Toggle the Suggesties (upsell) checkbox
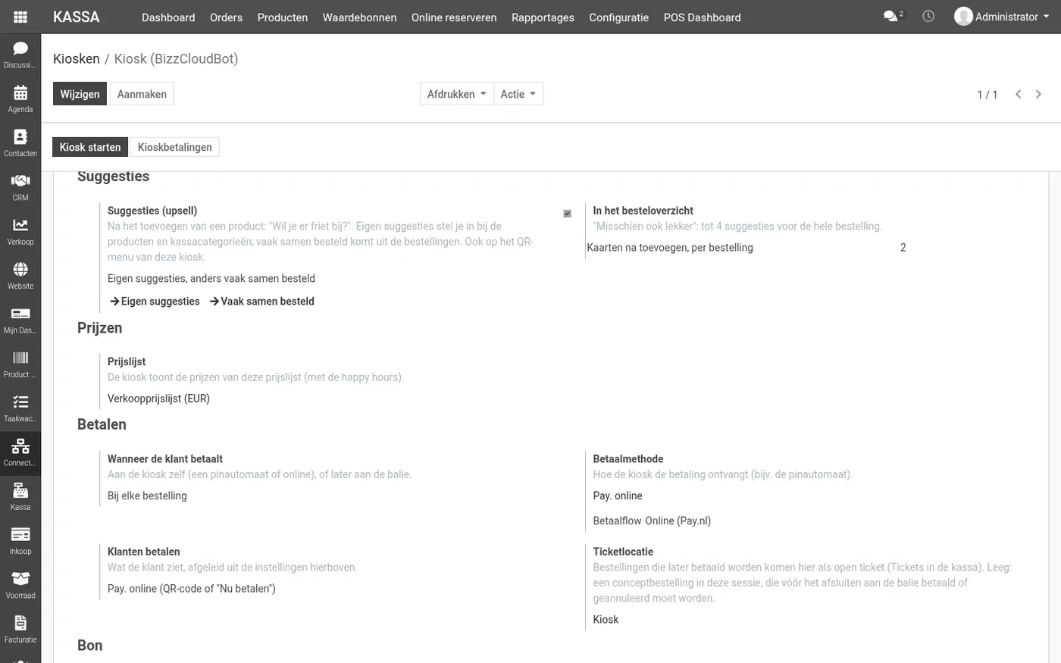This screenshot has width=1061, height=663. pyautogui.click(x=567, y=214)
